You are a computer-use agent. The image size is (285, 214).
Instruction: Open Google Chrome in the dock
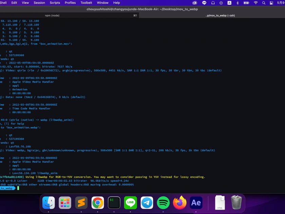(97, 203)
